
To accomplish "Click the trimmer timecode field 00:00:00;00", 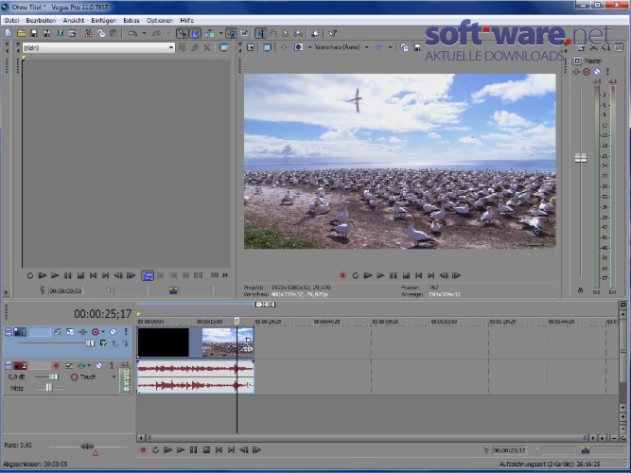I will (x=65, y=290).
